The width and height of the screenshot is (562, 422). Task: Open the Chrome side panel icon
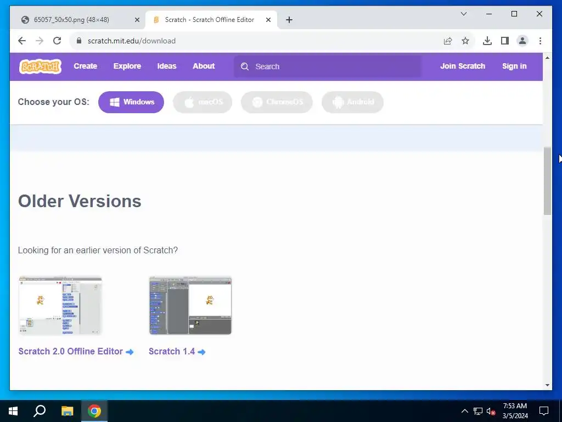pos(505,41)
